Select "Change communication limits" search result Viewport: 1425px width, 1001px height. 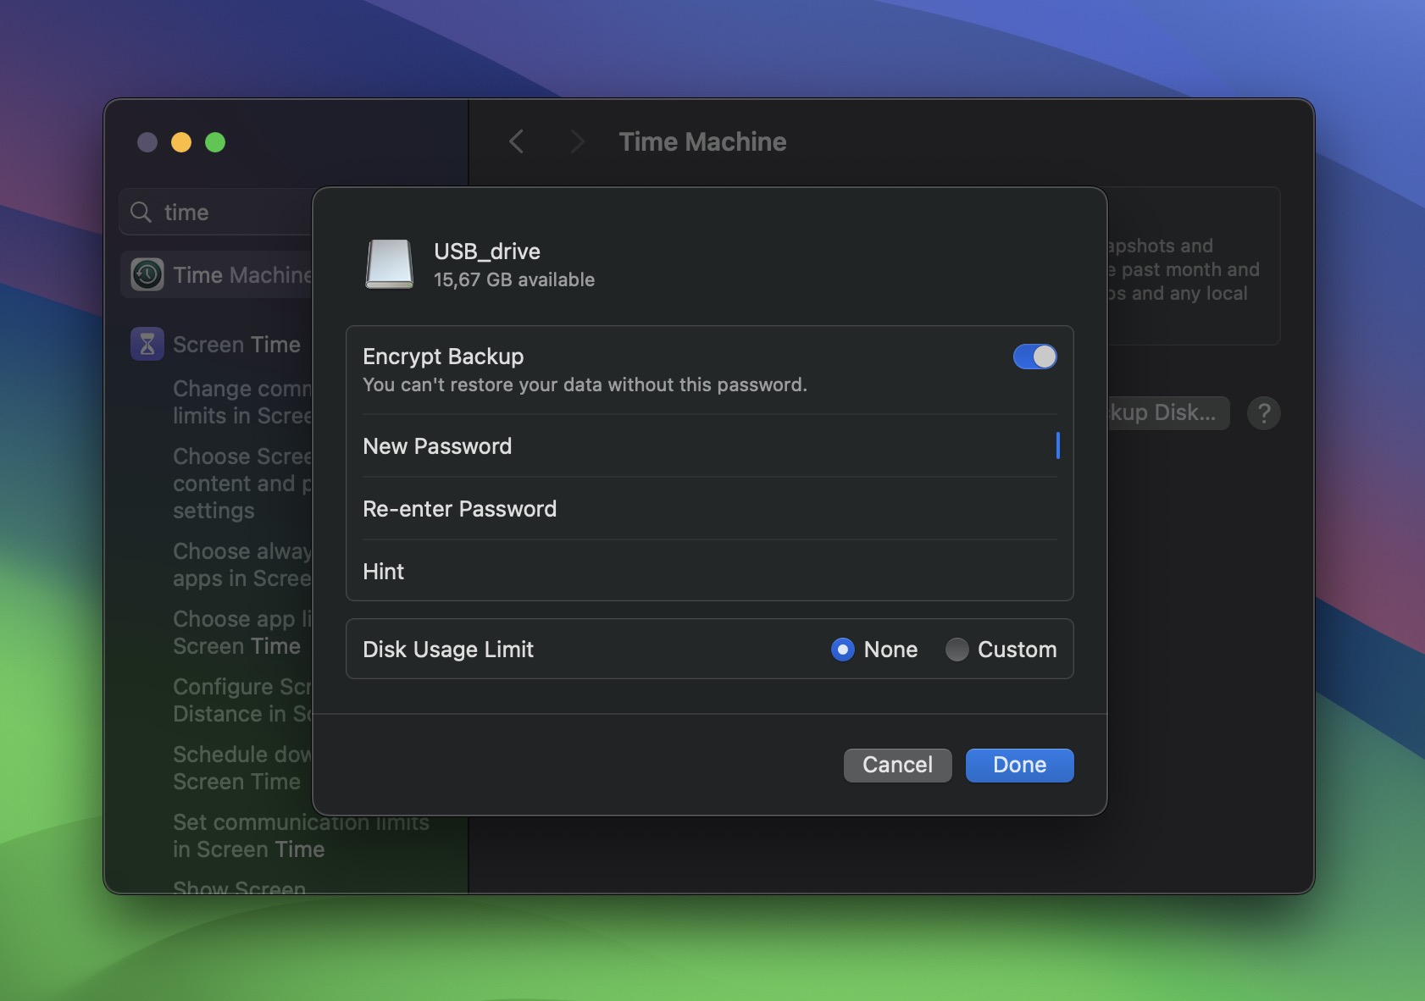(243, 402)
